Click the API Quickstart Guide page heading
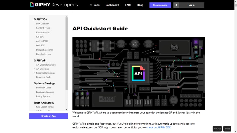This screenshot has height=133, width=237. coord(100,28)
